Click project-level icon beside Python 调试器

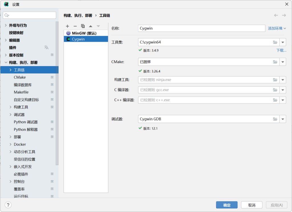click(x=52, y=122)
